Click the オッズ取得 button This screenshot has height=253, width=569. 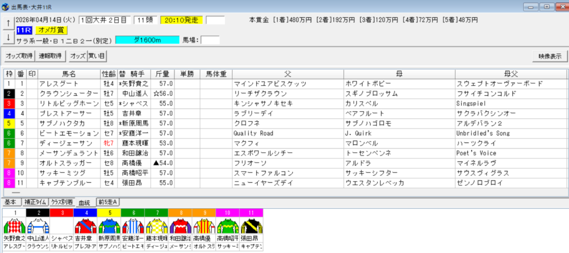(x=19, y=56)
